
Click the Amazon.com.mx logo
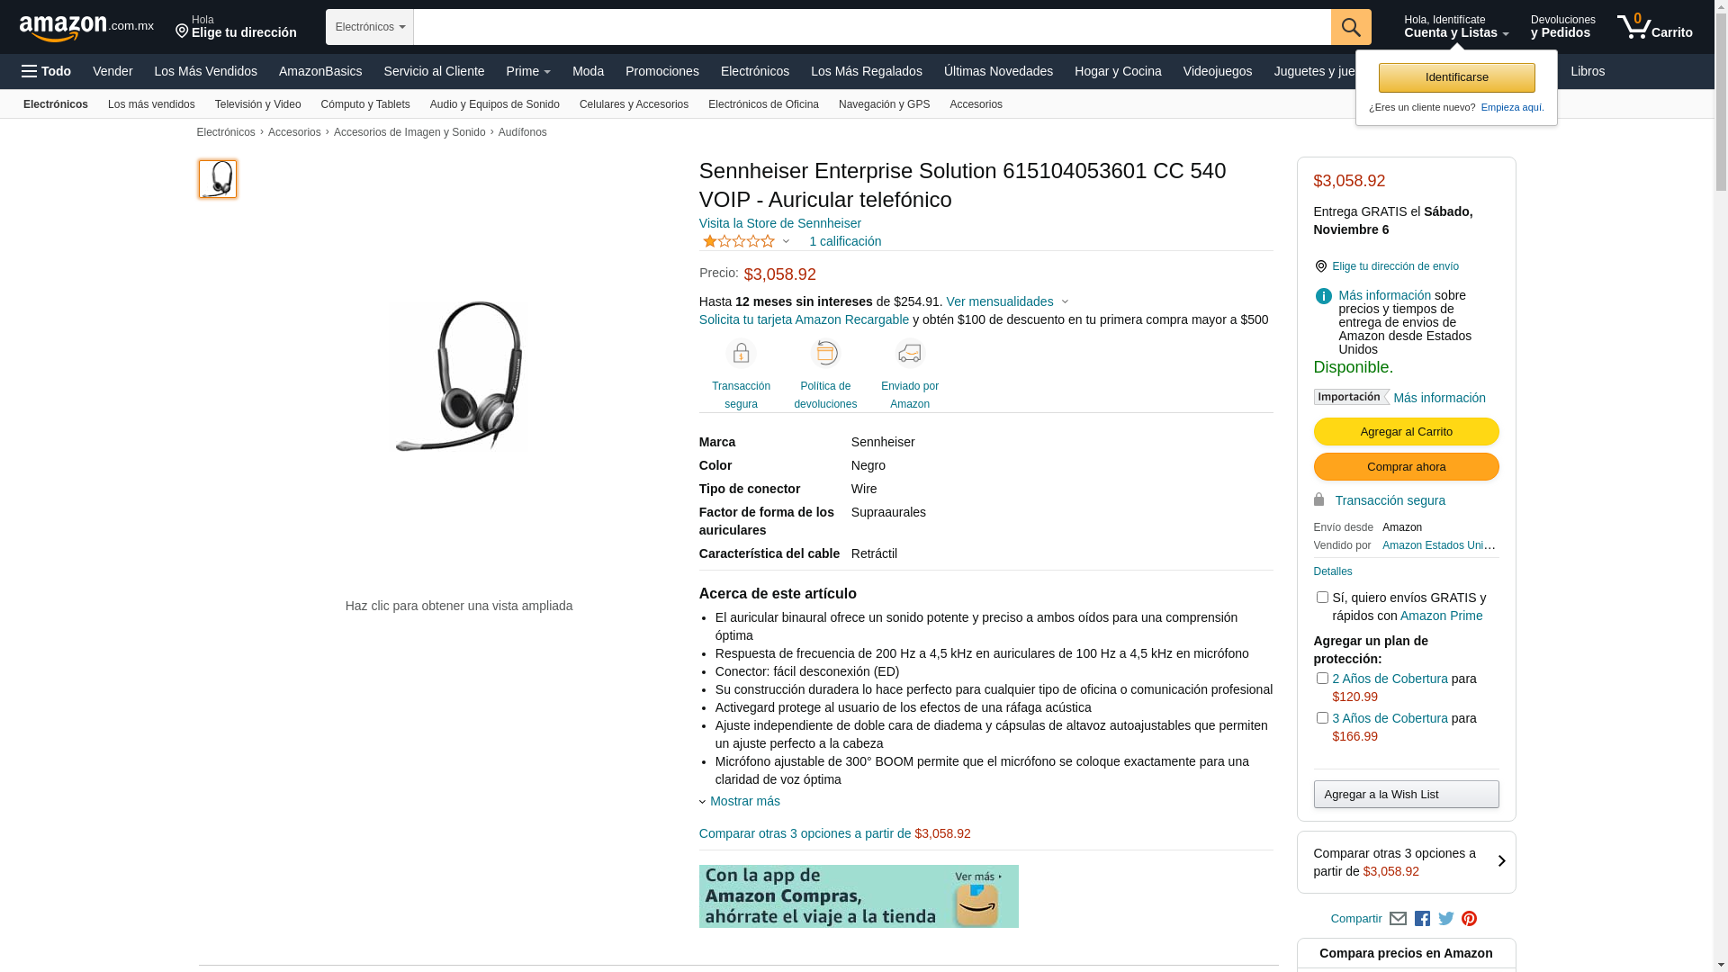86,28
